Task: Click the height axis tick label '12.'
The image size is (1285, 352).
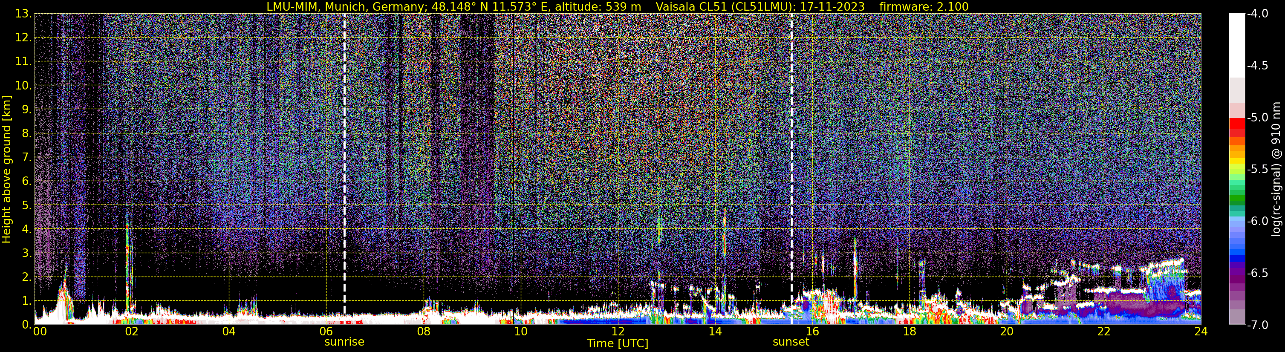Action: [x=23, y=38]
